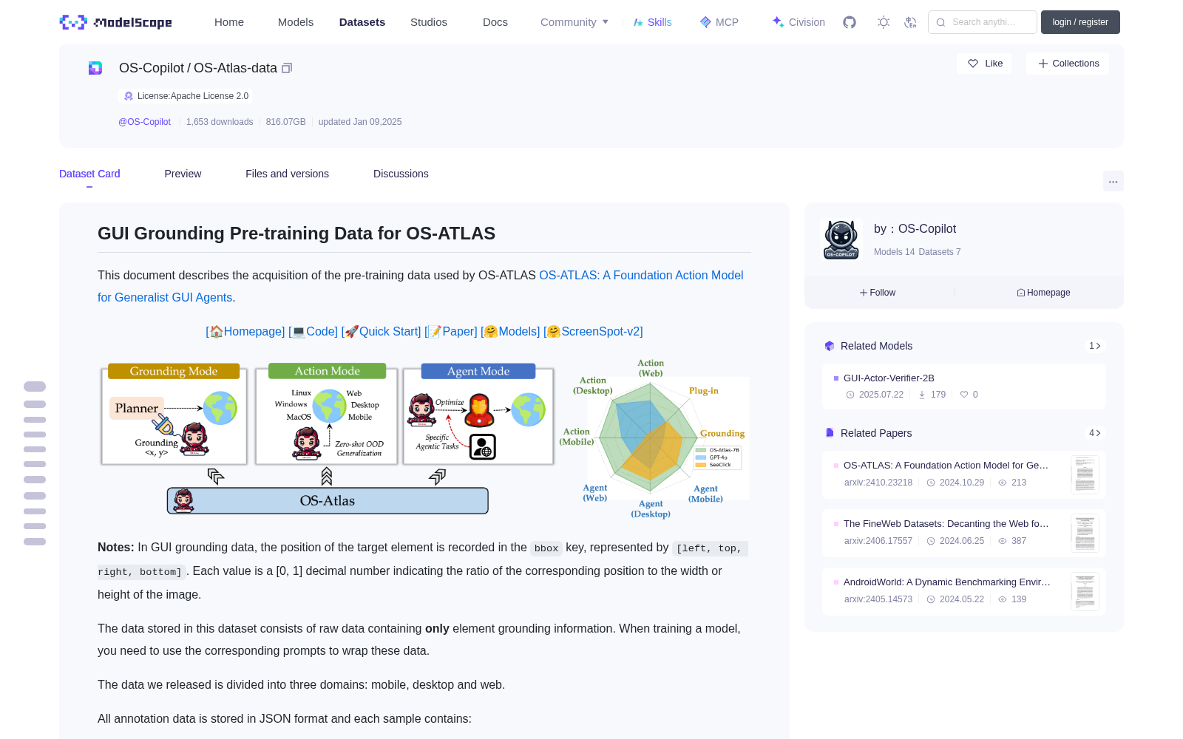Open the Community dropdown menu

tap(574, 22)
